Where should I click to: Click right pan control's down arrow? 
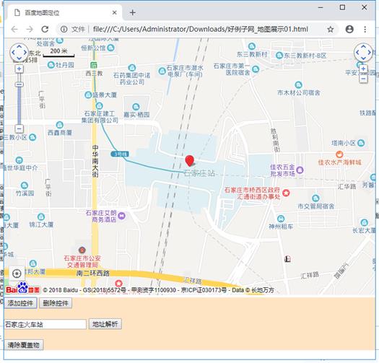tap(363, 58)
